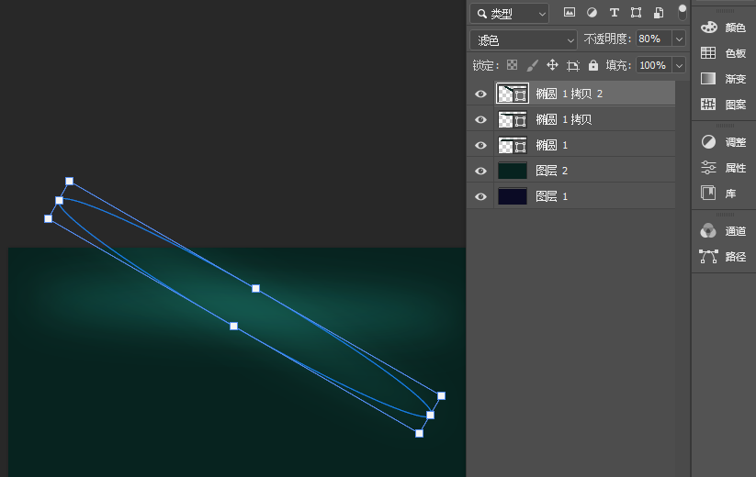
Task: Select layer name 椭圆 1
Action: [x=551, y=145]
